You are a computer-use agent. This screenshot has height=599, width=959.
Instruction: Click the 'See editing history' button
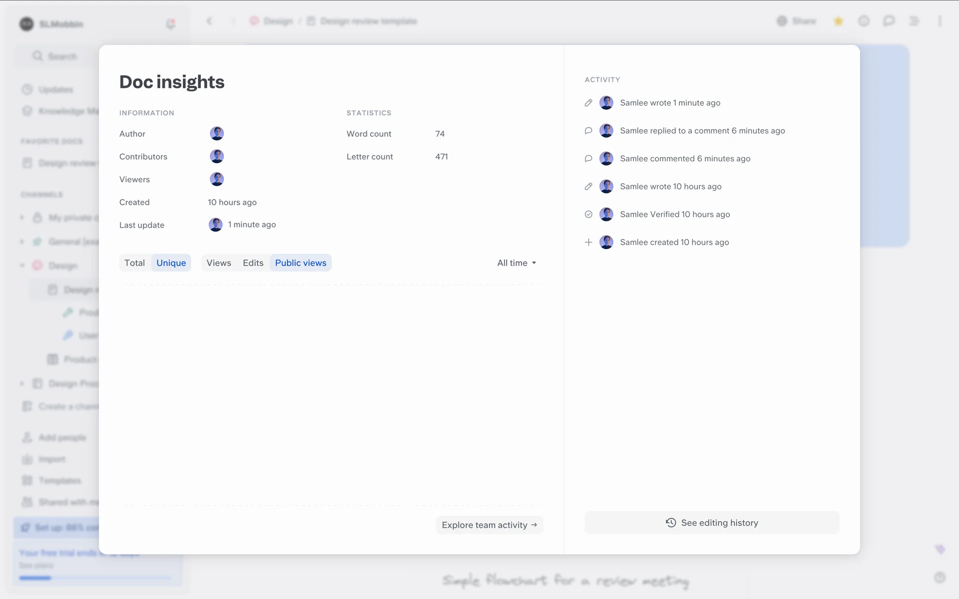point(712,523)
